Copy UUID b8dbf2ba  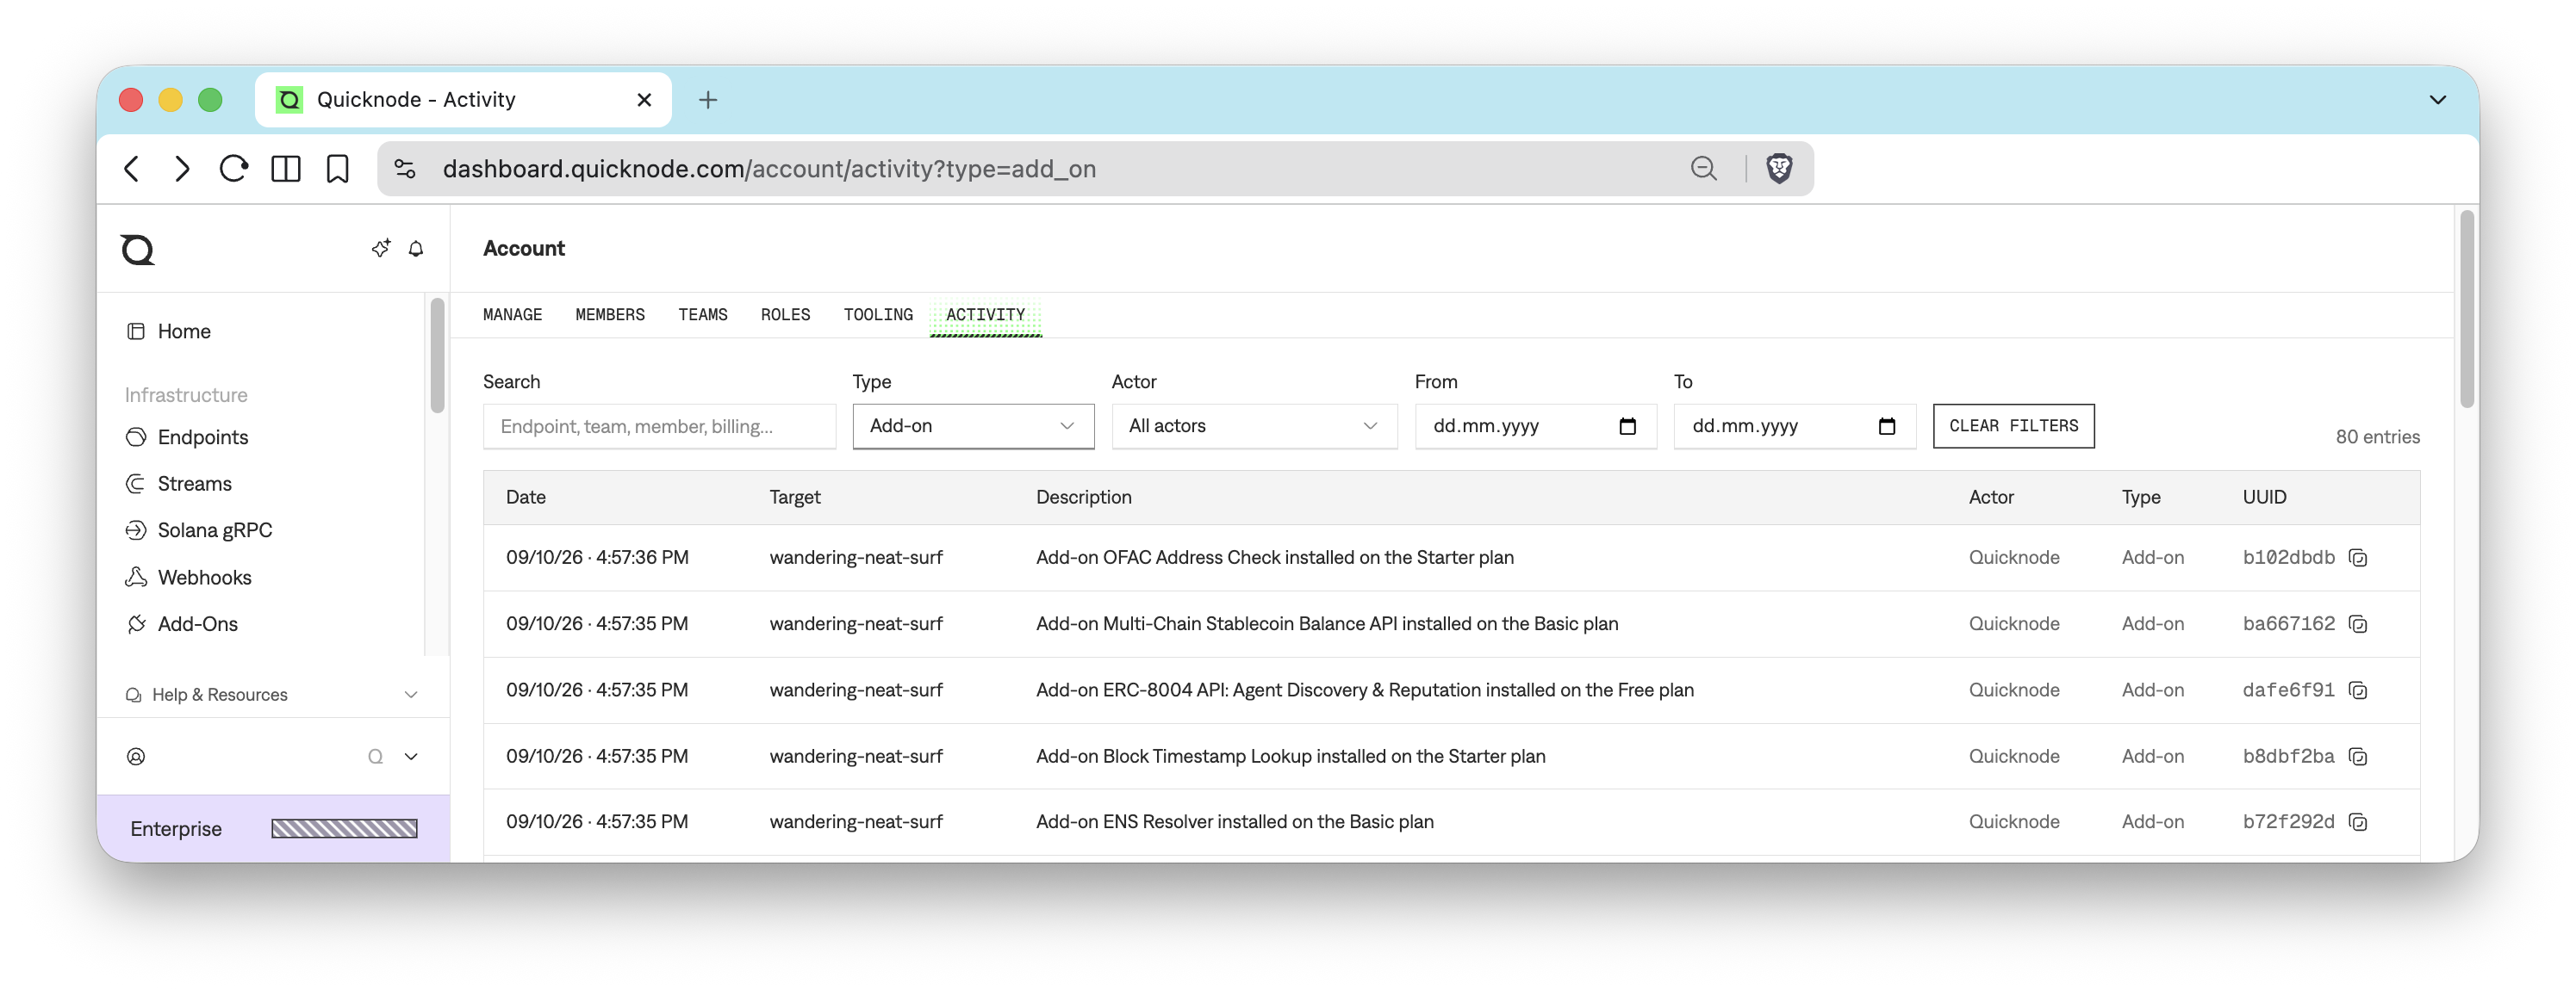[x=2358, y=758]
